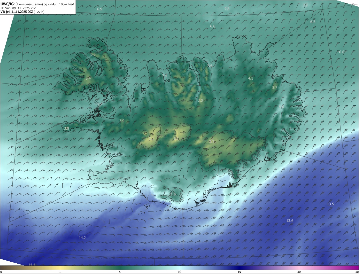Select the 14.4 value label
The image size is (359, 274).
[32, 265]
